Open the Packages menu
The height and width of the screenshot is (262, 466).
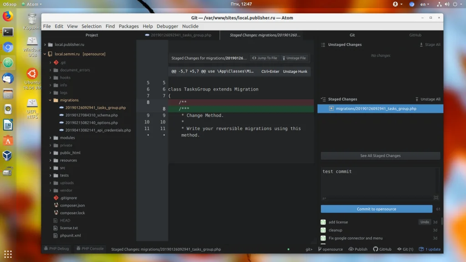[x=129, y=26]
